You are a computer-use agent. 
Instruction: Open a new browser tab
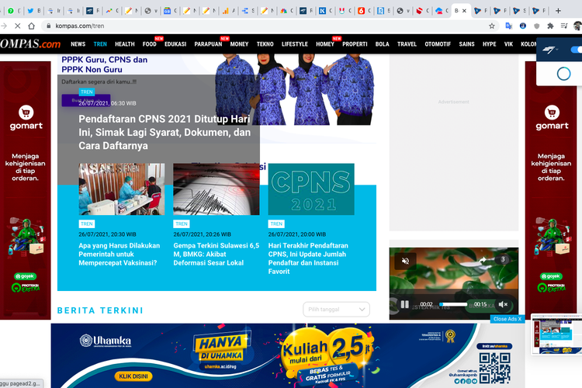pos(557,11)
